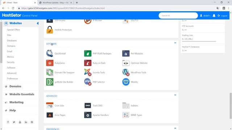The image size is (232, 130).
Task: Select Email in sidebar
Action: pyautogui.click(x=9, y=51)
